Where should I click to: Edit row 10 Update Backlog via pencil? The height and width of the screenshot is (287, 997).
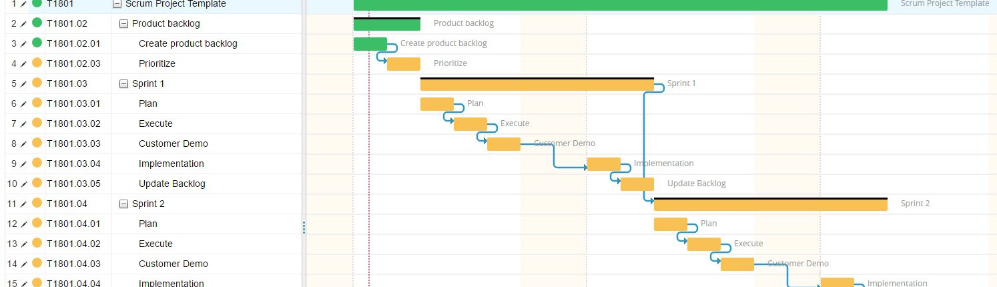pos(24,184)
